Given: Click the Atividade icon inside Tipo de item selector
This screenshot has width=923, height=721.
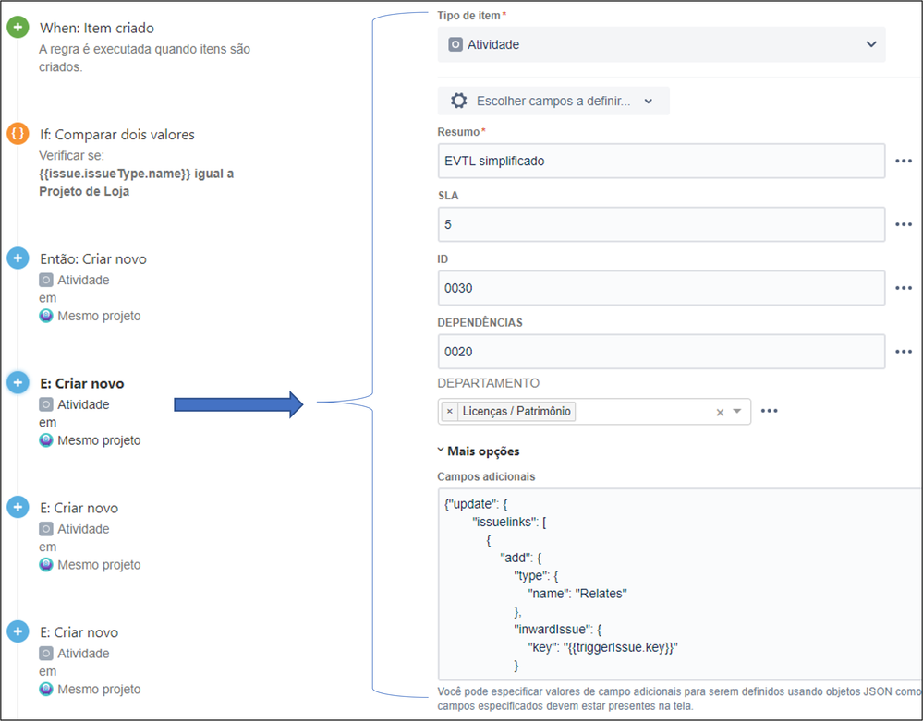Looking at the screenshot, I should click(x=454, y=43).
